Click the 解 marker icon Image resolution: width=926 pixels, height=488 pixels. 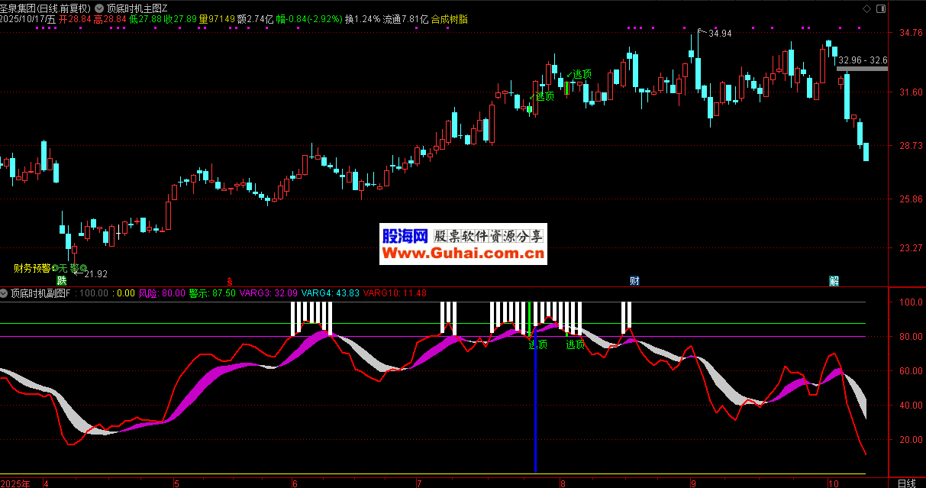[x=834, y=280]
